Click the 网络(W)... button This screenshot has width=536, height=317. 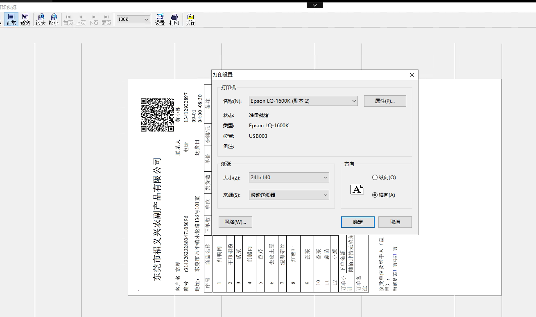pos(235,222)
